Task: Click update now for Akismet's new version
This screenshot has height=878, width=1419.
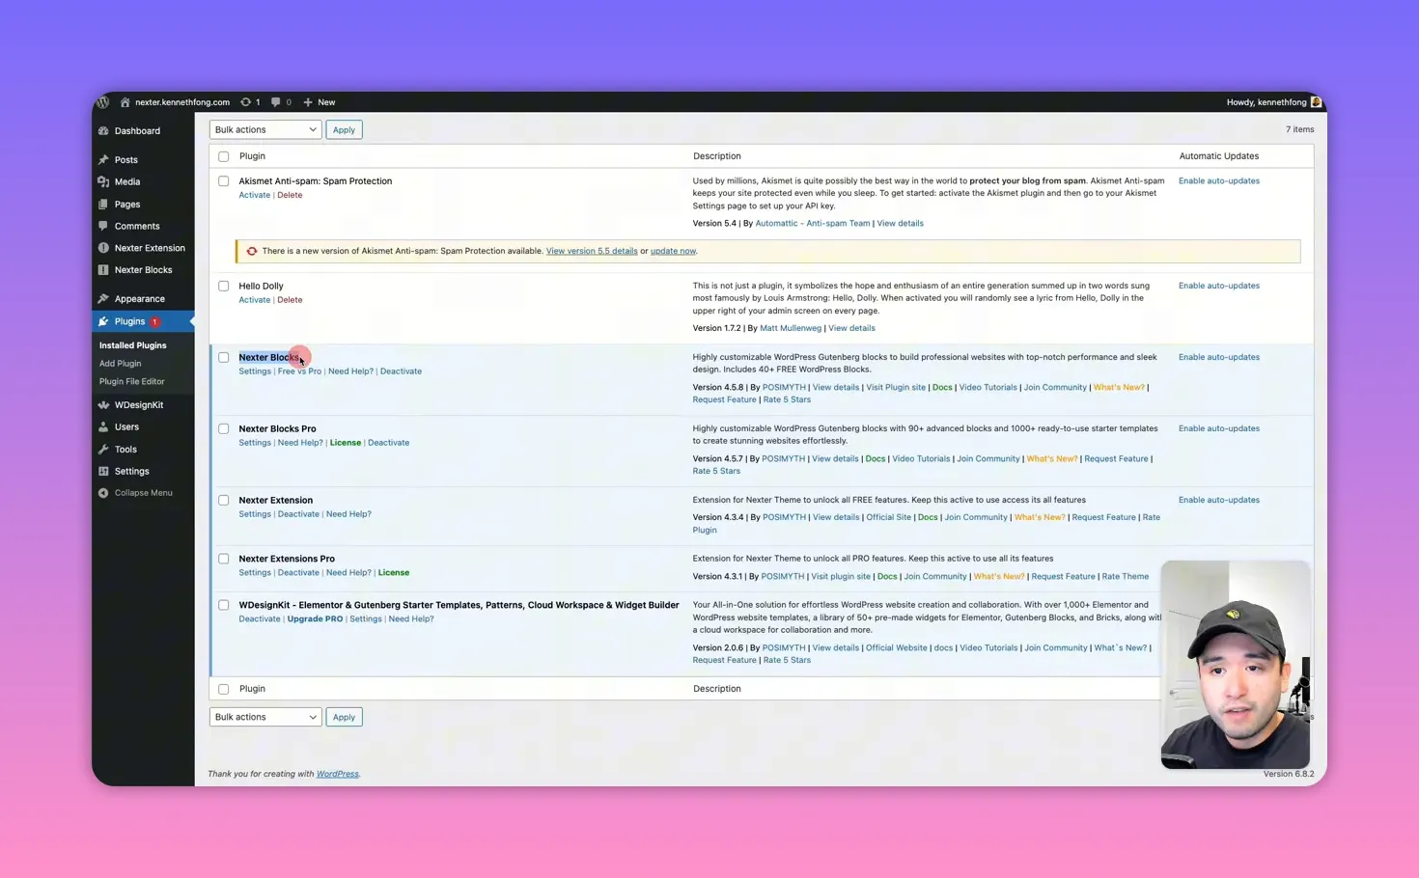Action: pyautogui.click(x=673, y=250)
